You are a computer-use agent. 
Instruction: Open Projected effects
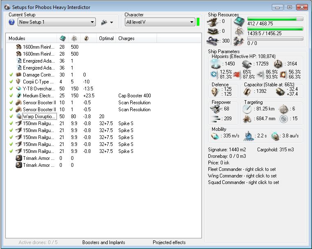pos(169,242)
